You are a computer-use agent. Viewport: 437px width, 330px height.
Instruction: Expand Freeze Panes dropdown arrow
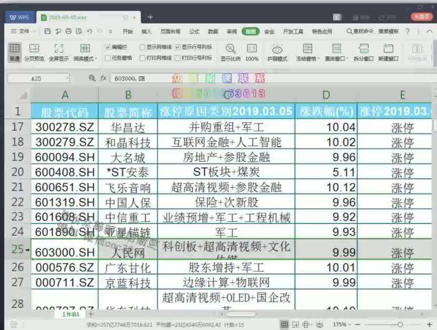point(318,59)
